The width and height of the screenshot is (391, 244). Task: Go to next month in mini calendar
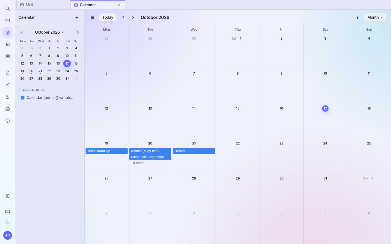click(78, 32)
